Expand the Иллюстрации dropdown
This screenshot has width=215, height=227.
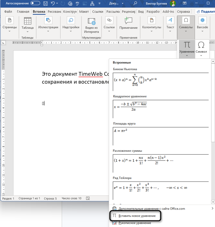click(48, 25)
